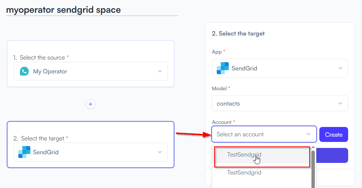This screenshot has width=362, height=188.
Task: Click the SendGrid logo in target card
Action: point(24,152)
